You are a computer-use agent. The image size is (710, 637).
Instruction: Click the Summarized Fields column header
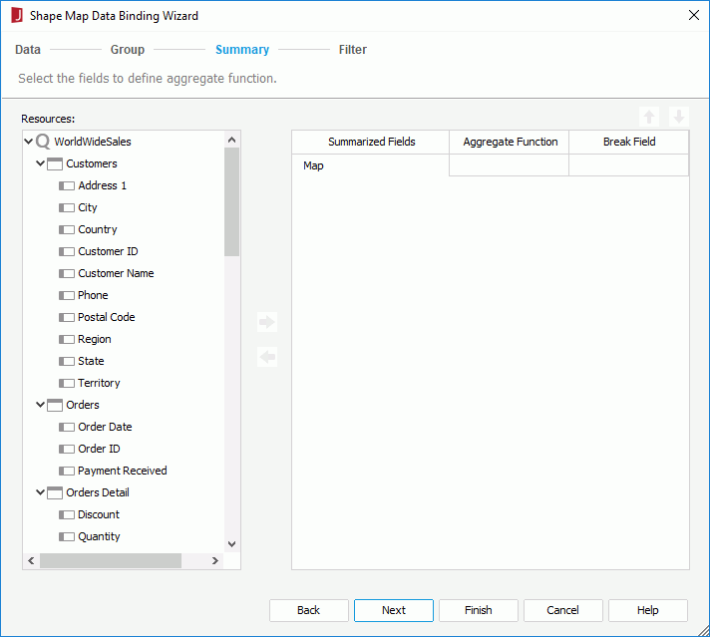click(x=371, y=143)
